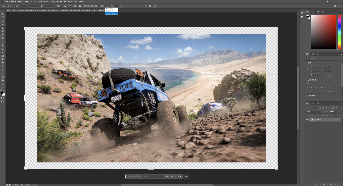343x186 pixels.
Task: Choose the highlighted content-aware fill option in the list
Action: pos(111,13)
